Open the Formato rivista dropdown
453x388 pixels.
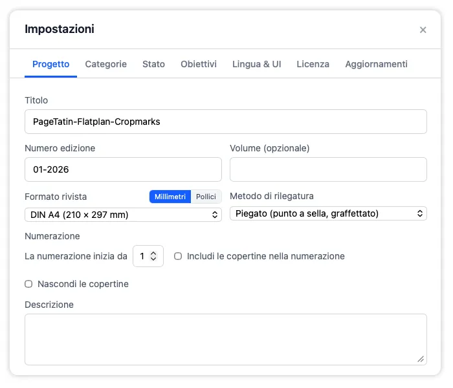[123, 215]
